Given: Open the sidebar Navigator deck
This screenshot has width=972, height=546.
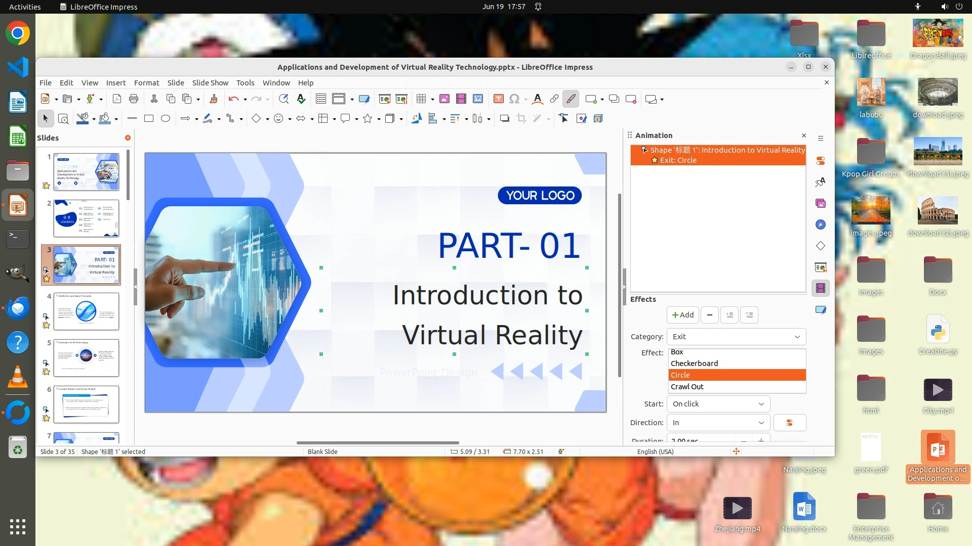Looking at the screenshot, I should [821, 224].
